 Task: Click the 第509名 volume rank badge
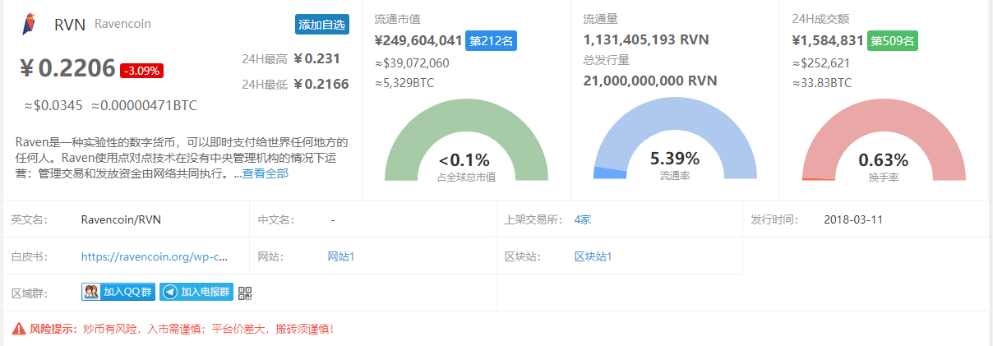[893, 40]
